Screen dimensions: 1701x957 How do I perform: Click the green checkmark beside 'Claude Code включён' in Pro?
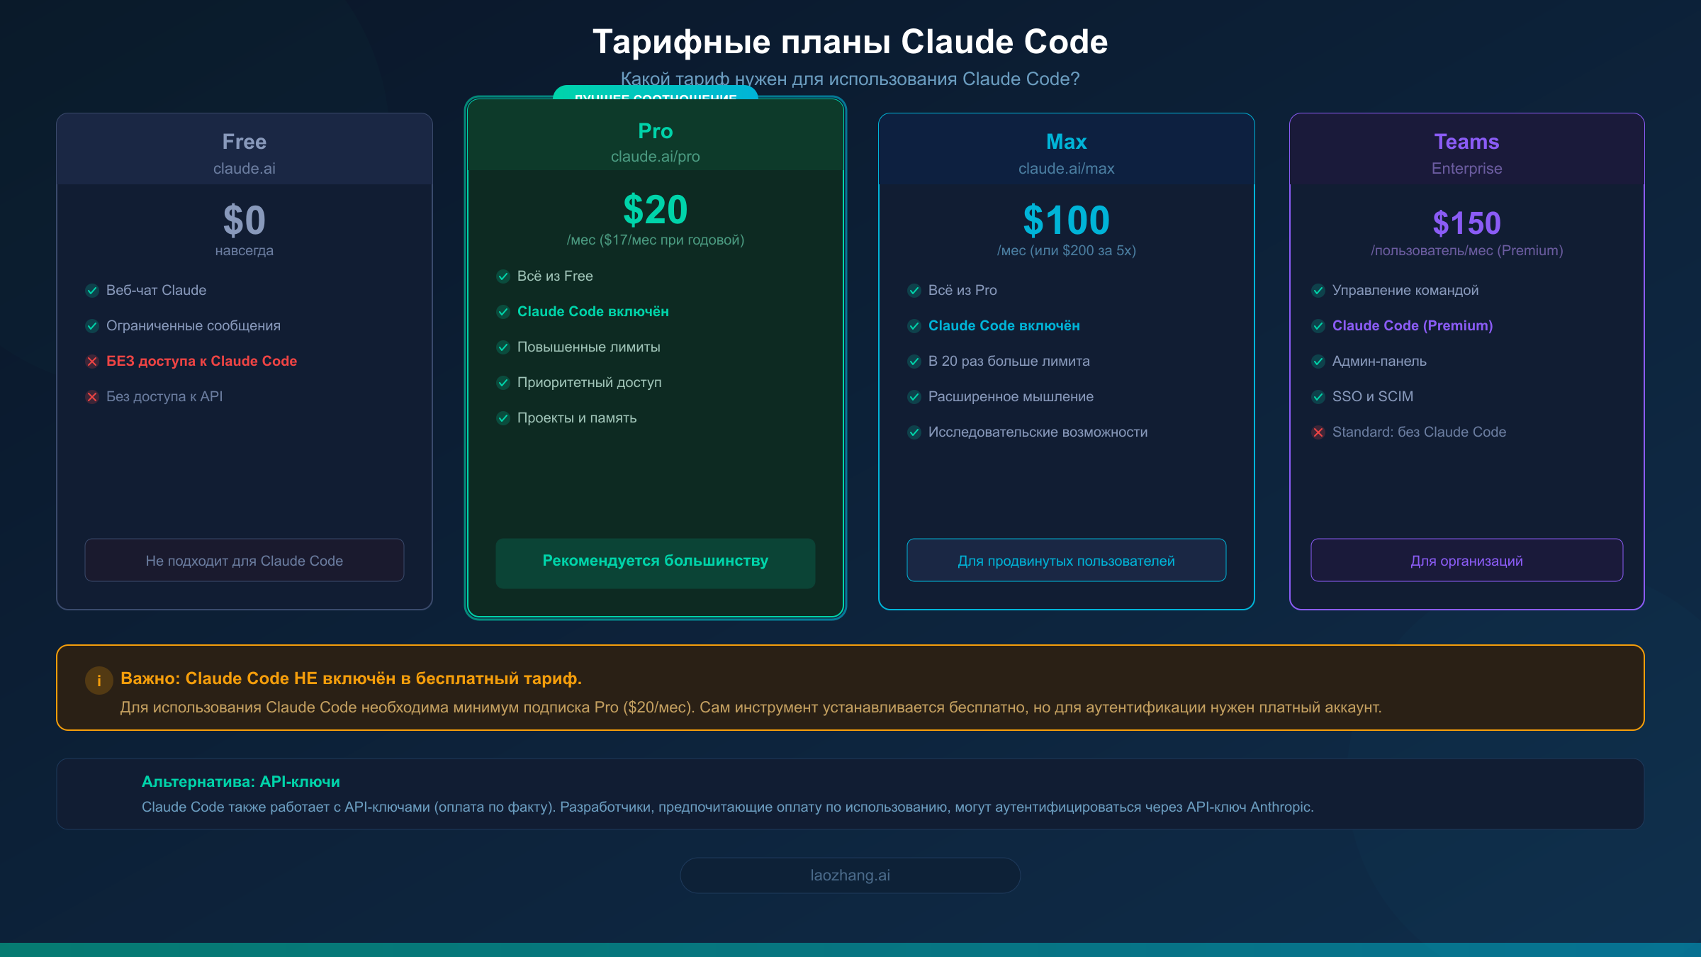[504, 311]
